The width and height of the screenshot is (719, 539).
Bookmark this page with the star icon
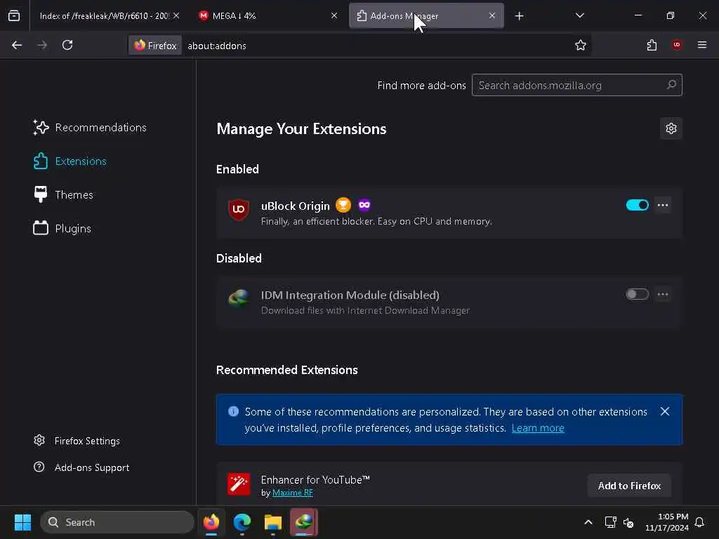coord(581,46)
